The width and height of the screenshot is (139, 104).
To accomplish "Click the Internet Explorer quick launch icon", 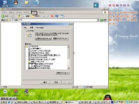I will (x=9, y=102).
